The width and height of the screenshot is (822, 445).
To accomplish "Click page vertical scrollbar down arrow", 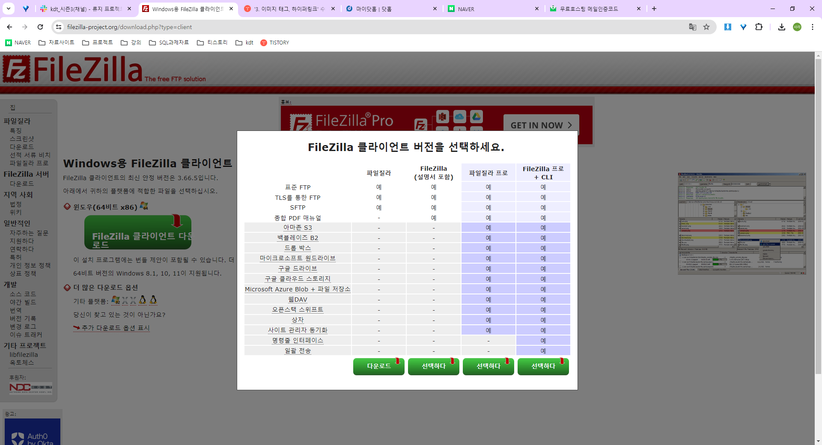I will click(818, 441).
